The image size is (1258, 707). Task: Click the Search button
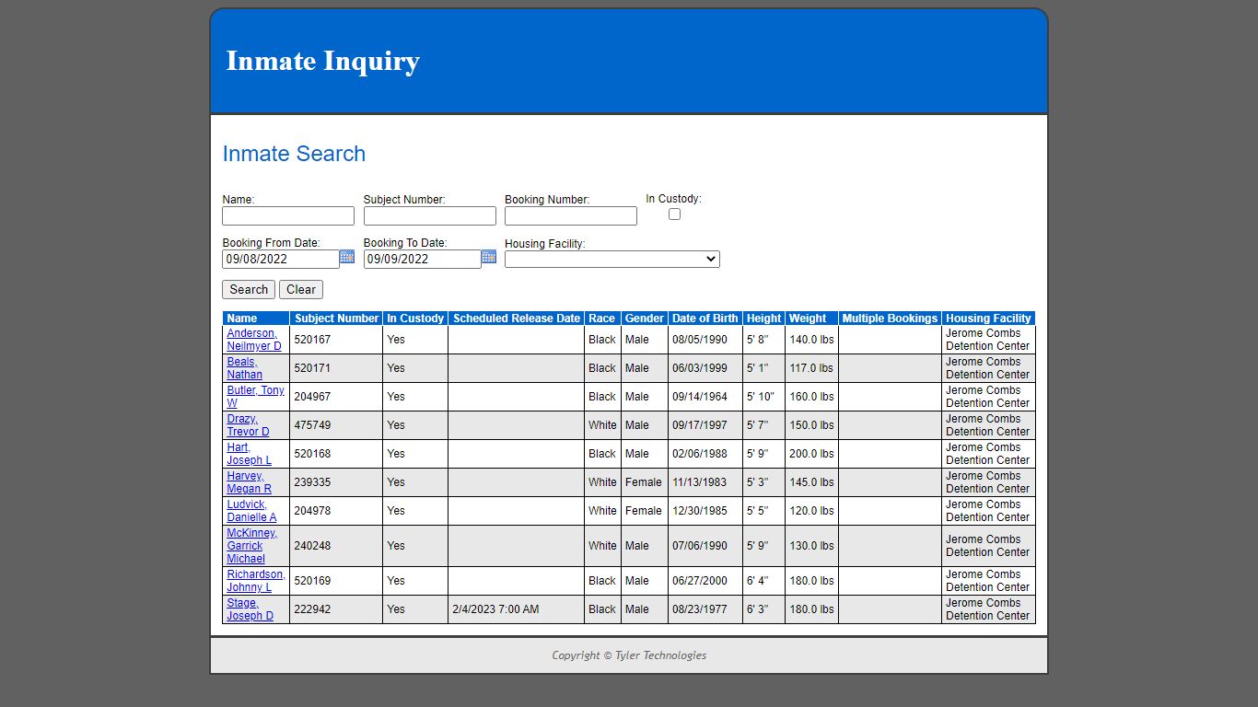[249, 290]
